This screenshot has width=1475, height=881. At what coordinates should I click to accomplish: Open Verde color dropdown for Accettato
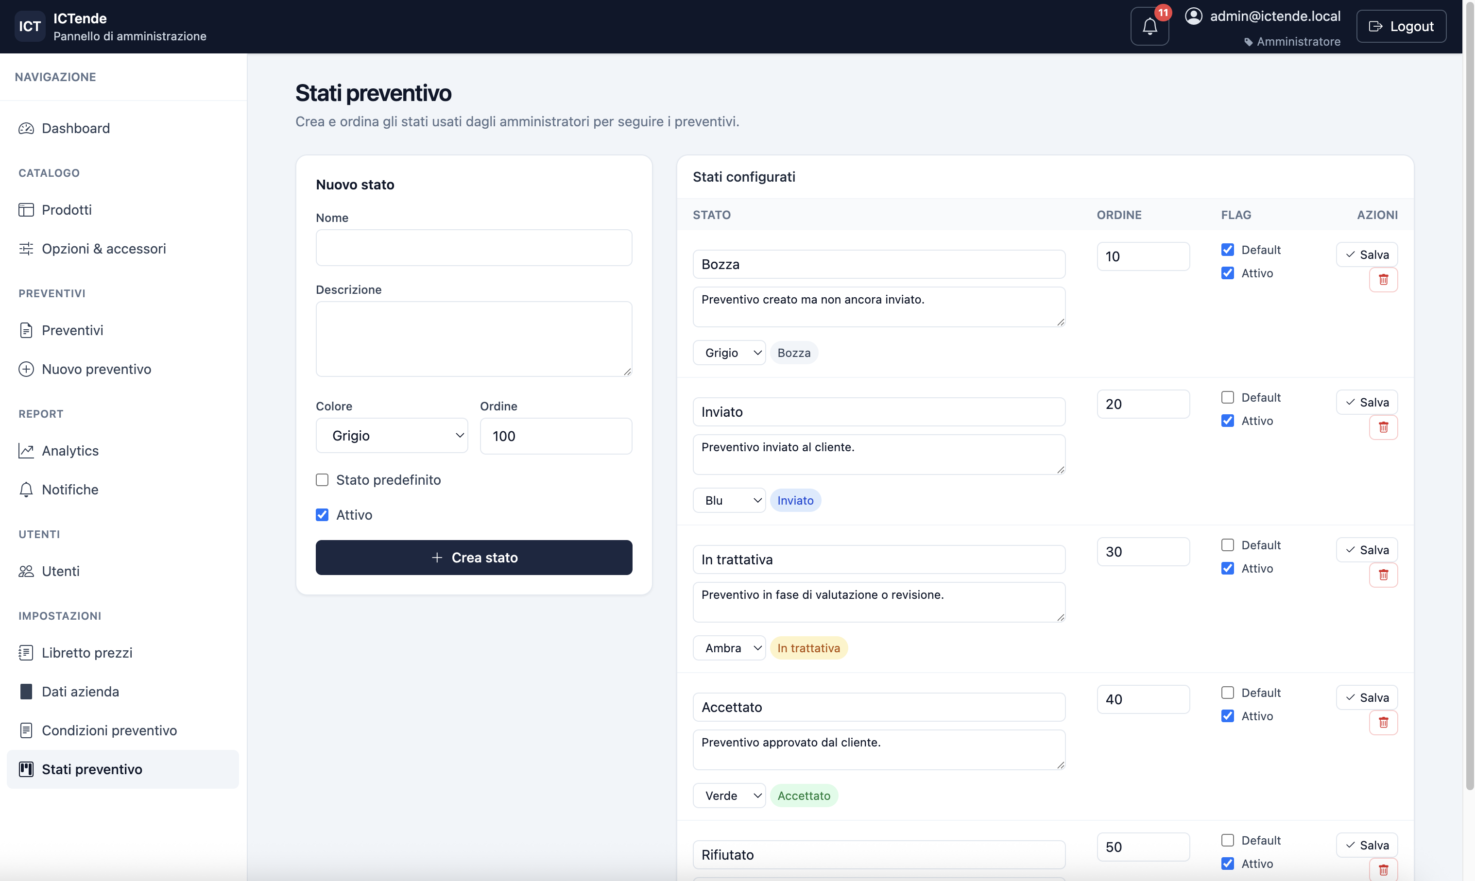click(729, 796)
